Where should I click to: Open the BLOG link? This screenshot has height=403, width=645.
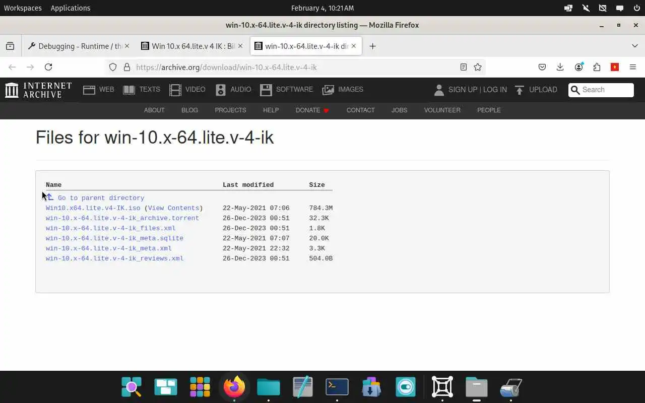pyautogui.click(x=189, y=110)
